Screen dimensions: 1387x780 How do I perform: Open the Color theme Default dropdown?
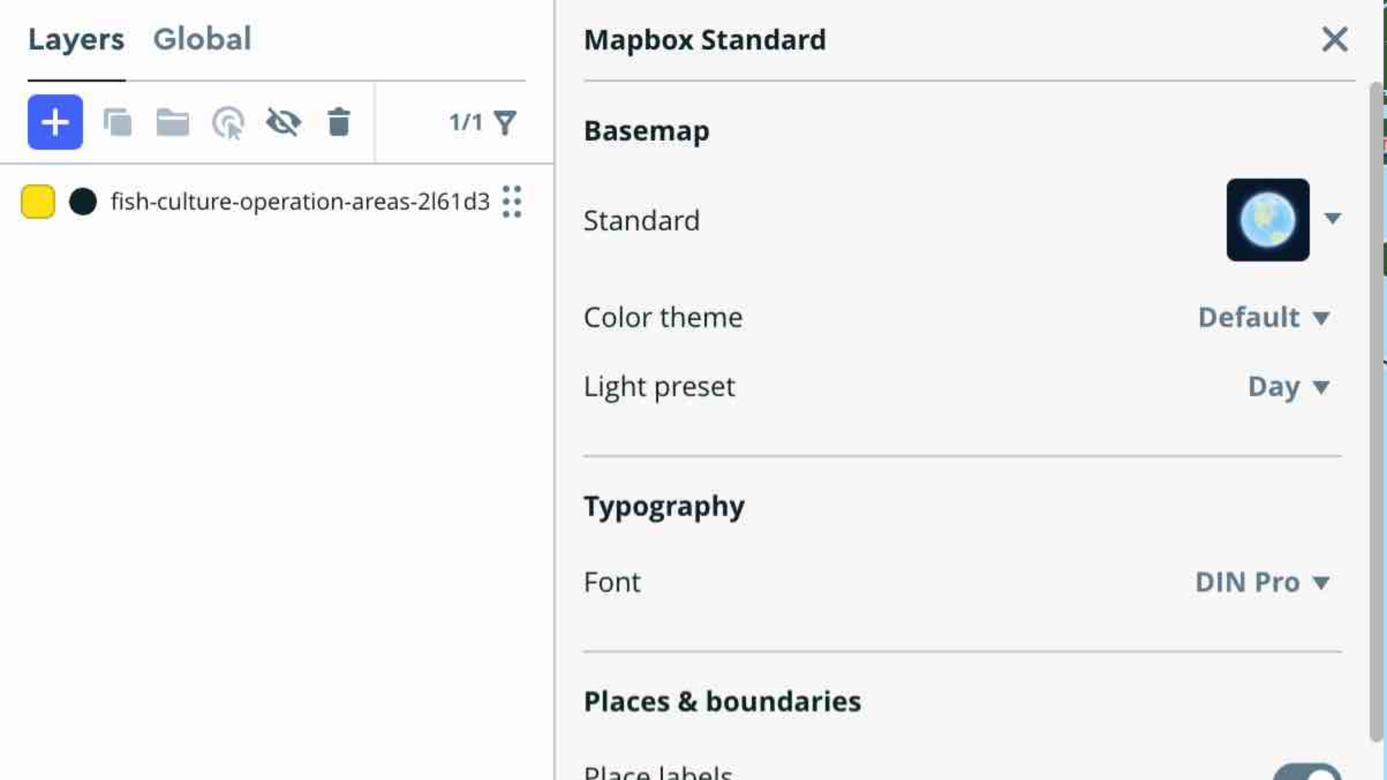click(1266, 318)
